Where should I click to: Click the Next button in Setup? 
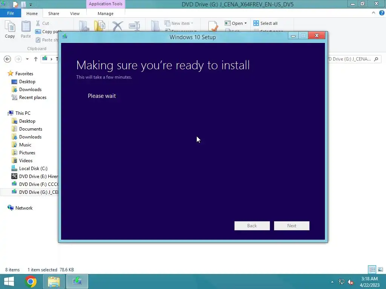[291, 226]
